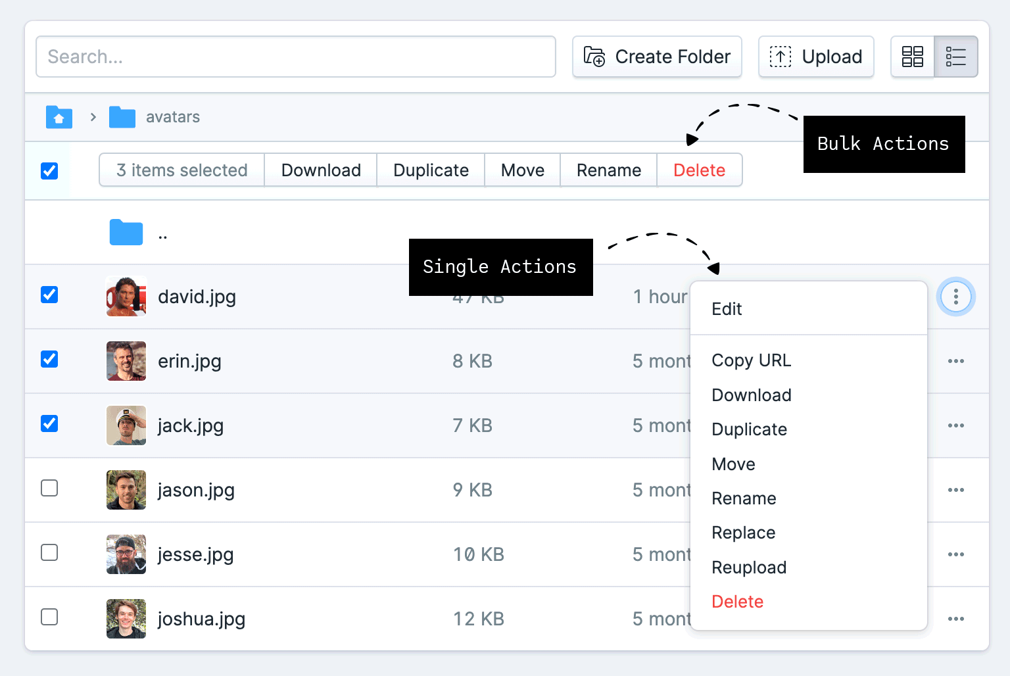Click the home folder icon in breadcrumb
The width and height of the screenshot is (1010, 676).
coord(59,116)
